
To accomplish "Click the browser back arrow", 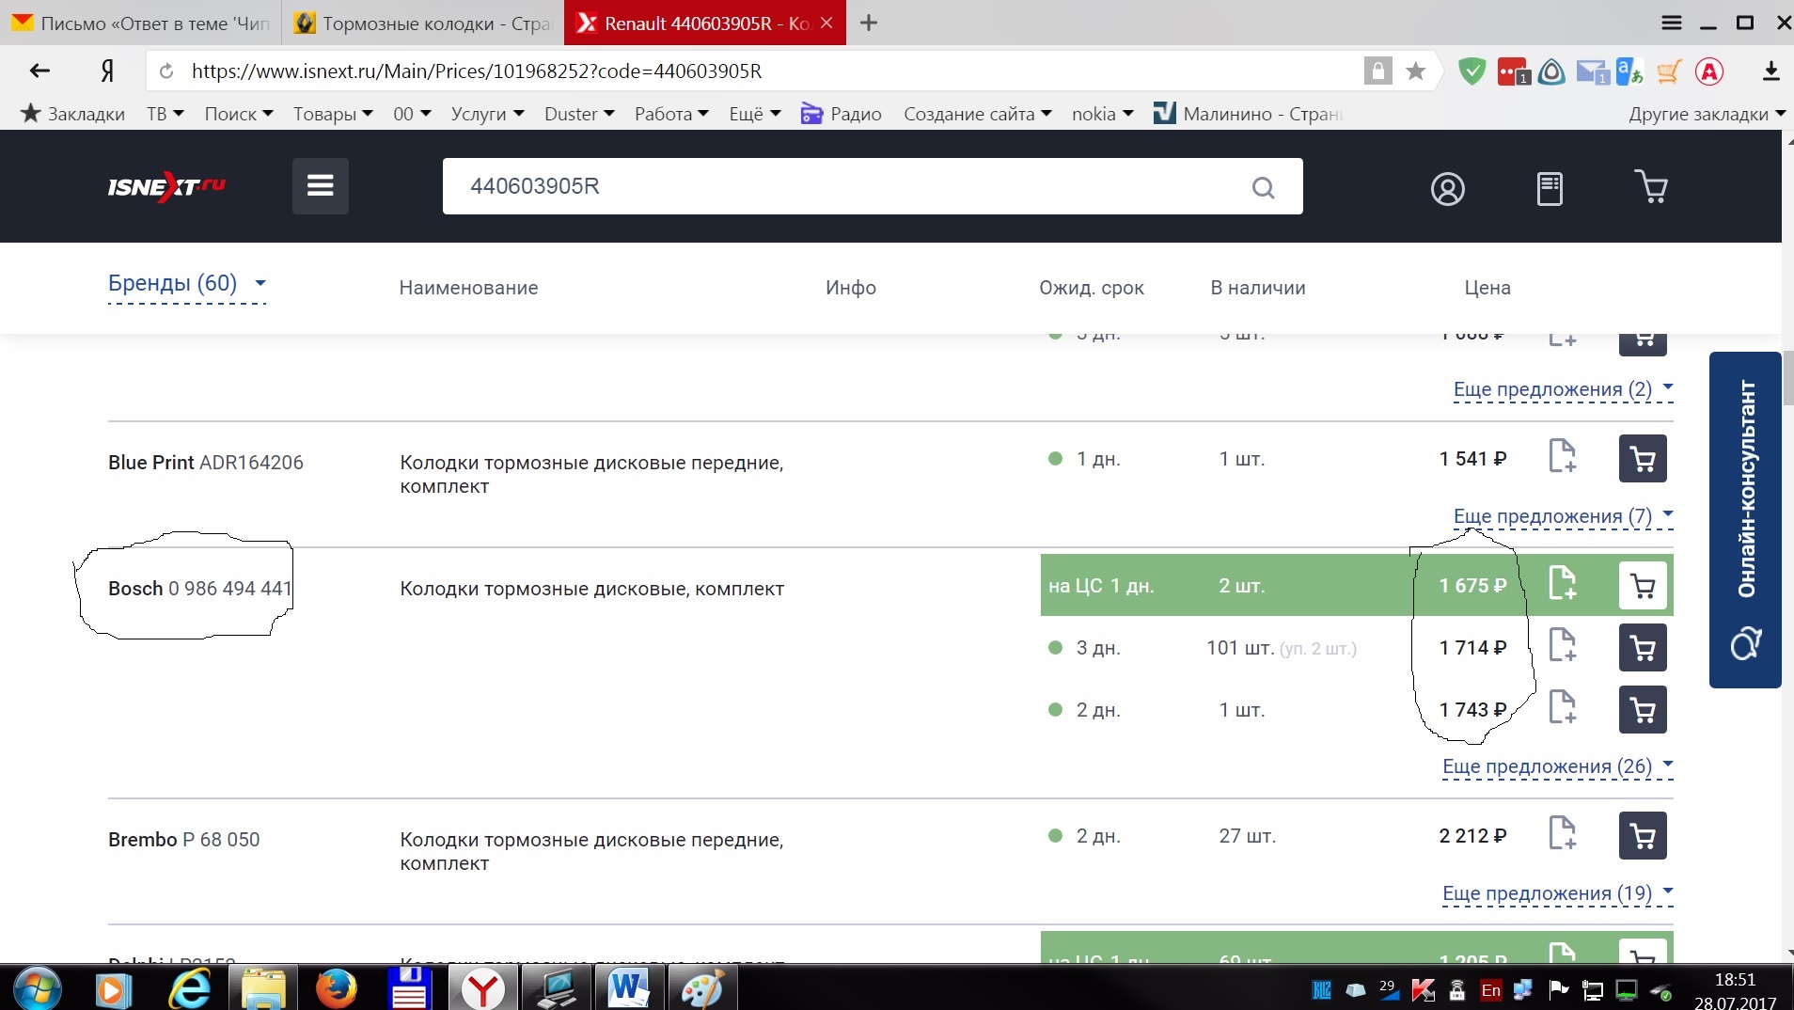I will 39,71.
